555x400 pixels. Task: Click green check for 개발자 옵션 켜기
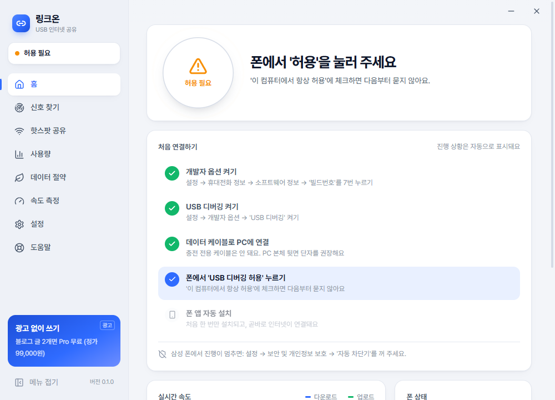coord(172,173)
